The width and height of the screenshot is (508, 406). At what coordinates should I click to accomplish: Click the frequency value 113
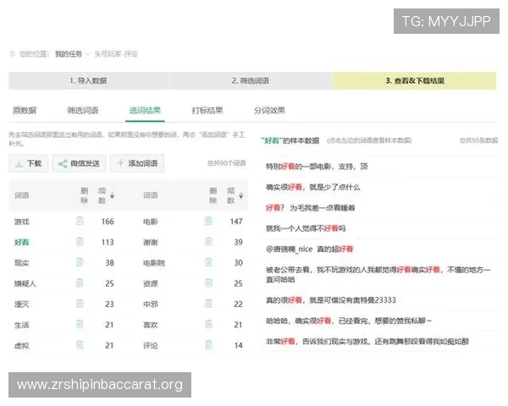tap(108, 242)
